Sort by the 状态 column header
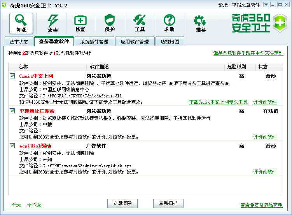 point(269,67)
